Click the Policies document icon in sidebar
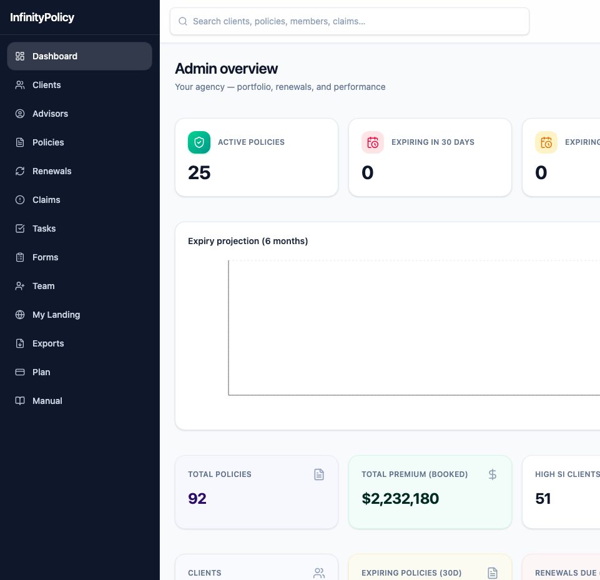 click(x=20, y=142)
